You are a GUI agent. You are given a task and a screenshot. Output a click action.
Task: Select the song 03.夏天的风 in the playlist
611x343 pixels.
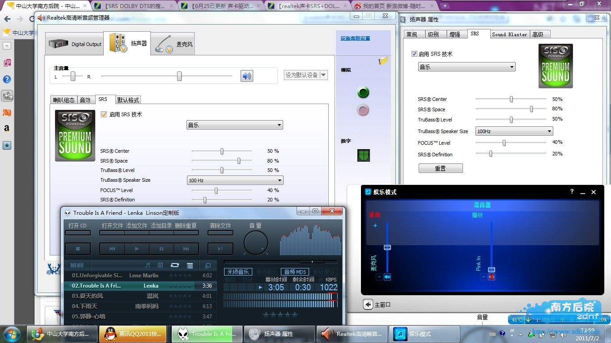click(140, 296)
